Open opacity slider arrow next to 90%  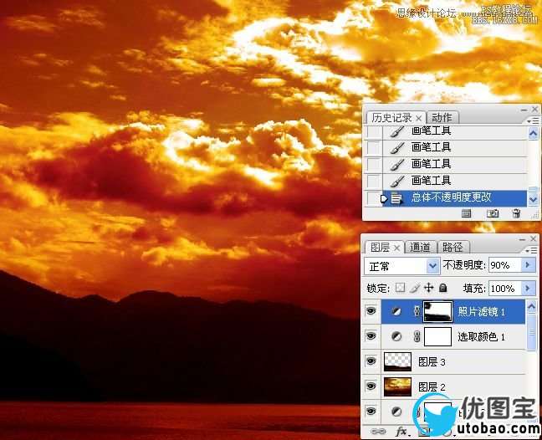click(x=528, y=265)
